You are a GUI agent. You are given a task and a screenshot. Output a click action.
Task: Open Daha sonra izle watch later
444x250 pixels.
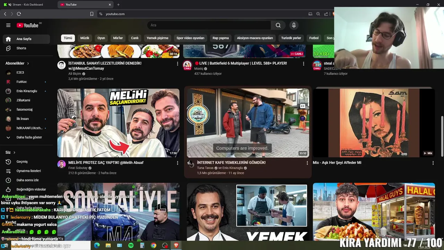pos(26,180)
